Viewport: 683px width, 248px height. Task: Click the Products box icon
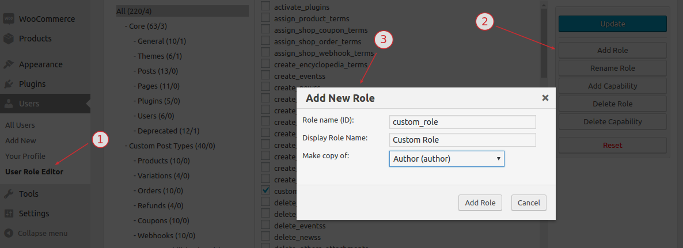(x=9, y=39)
